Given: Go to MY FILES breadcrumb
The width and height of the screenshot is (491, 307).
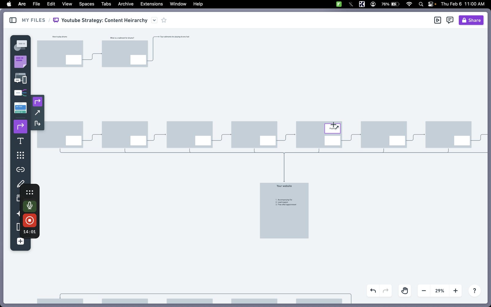Looking at the screenshot, I should pyautogui.click(x=33, y=20).
